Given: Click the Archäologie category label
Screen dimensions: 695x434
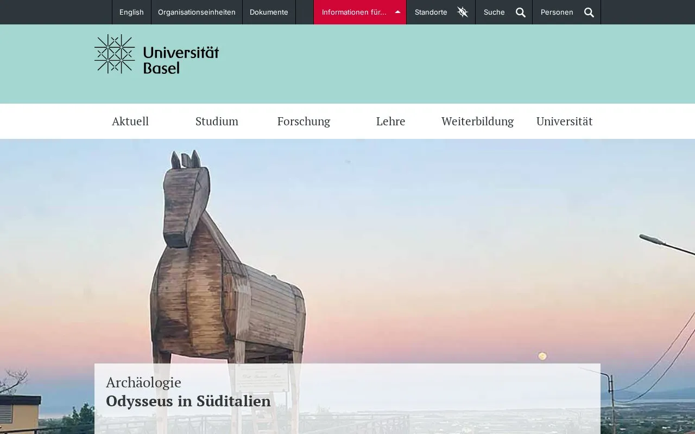Looking at the screenshot, I should coord(143,382).
